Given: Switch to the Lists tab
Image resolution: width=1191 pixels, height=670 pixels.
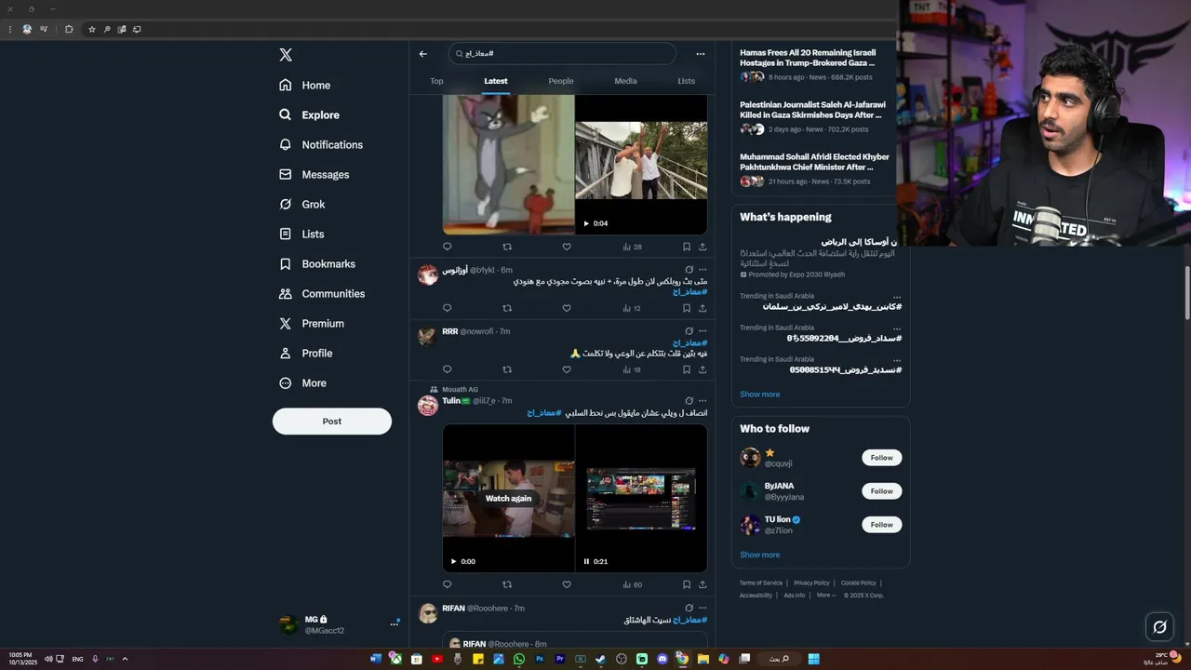Looking at the screenshot, I should 687,81.
